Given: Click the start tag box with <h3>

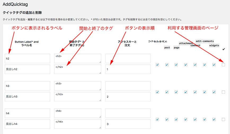Looking at the screenshot, I should point(78,86).
